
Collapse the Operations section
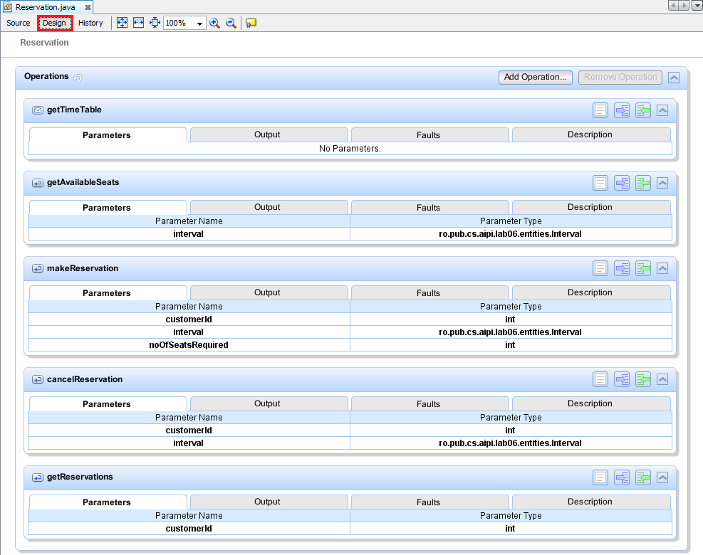point(673,78)
